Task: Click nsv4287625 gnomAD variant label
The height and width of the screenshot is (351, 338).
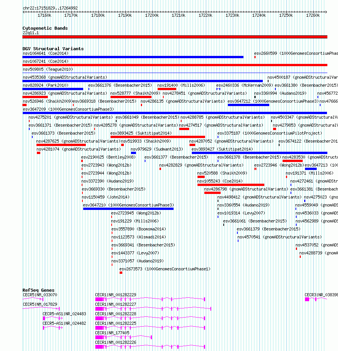Action: (79, 141)
